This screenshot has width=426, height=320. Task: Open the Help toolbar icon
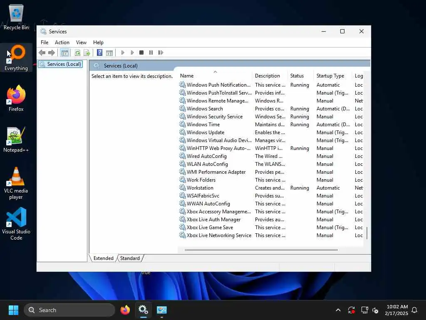[100, 52]
